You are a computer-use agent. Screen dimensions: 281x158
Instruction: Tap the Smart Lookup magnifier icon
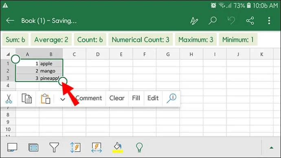171,99
